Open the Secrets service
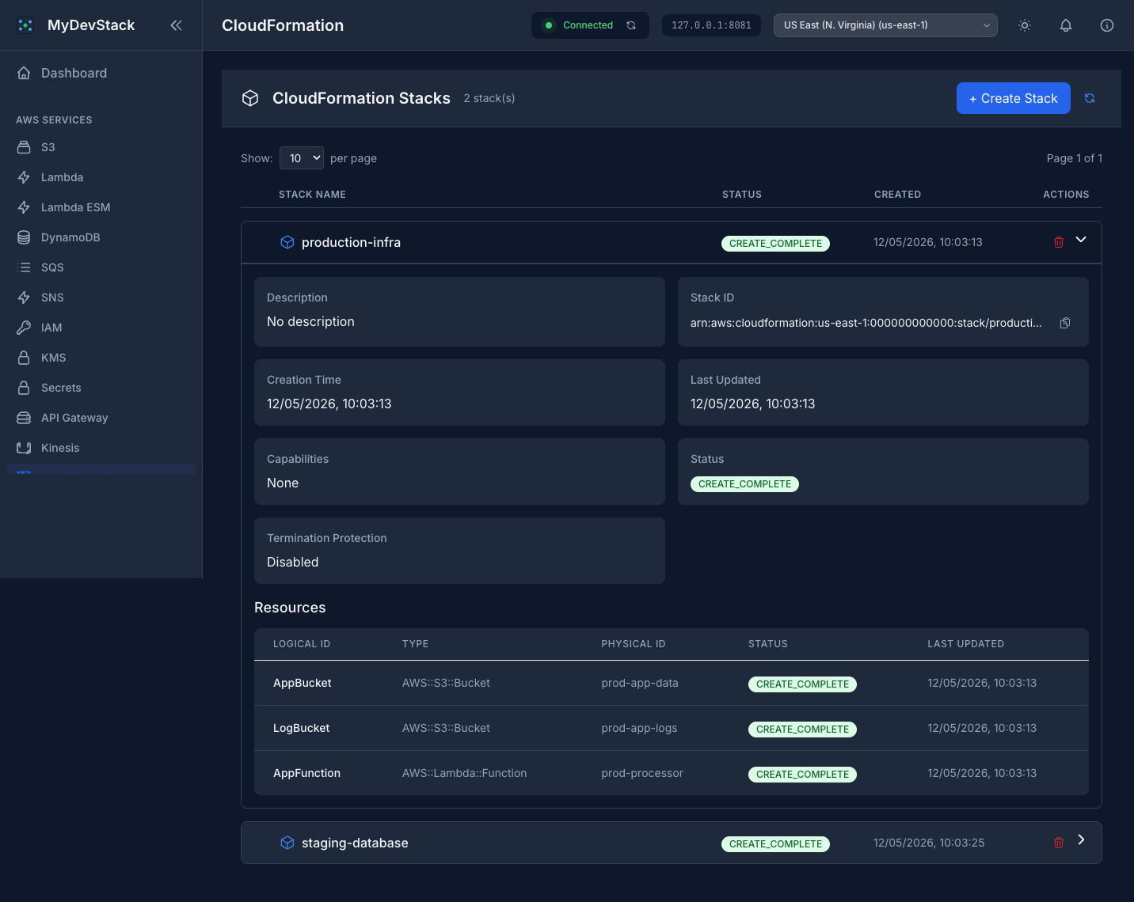This screenshot has width=1134, height=902. [101, 388]
